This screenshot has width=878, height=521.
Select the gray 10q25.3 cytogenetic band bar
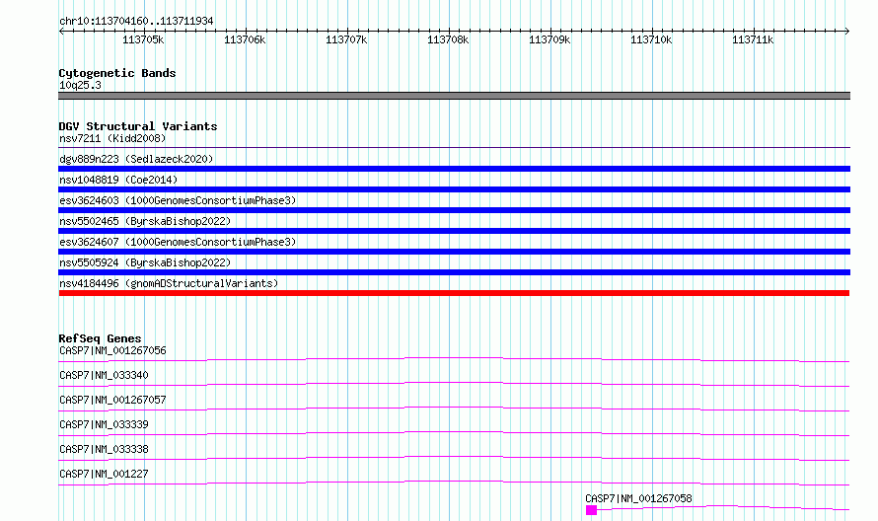454,96
